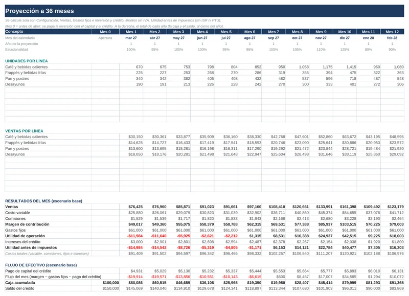409x296 pixels.
Task: Select the "$30,150" sales cell
Action: coord(131,136)
